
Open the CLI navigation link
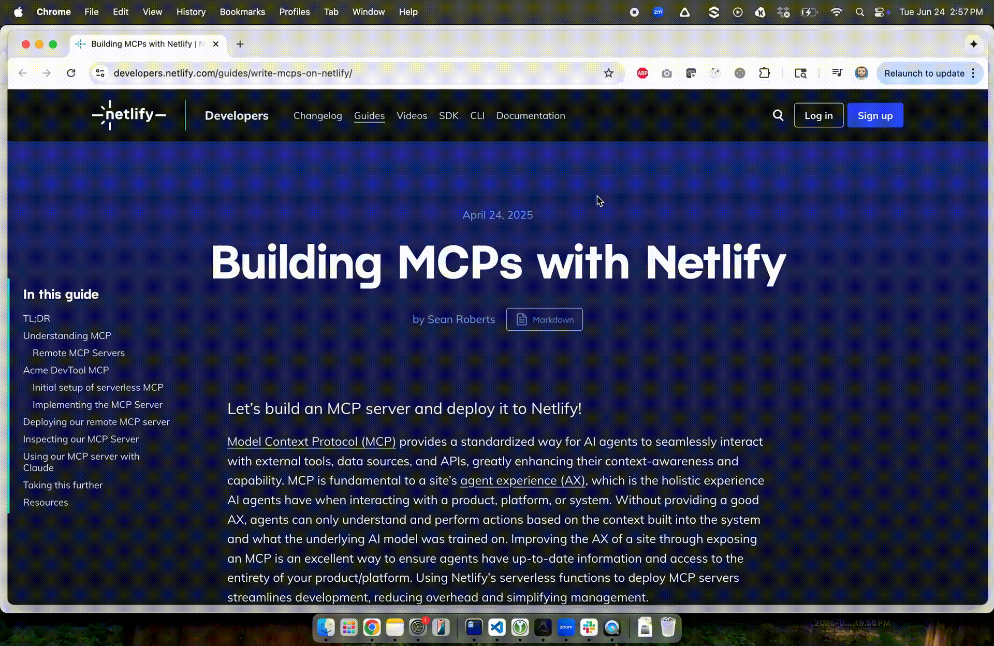click(x=477, y=115)
